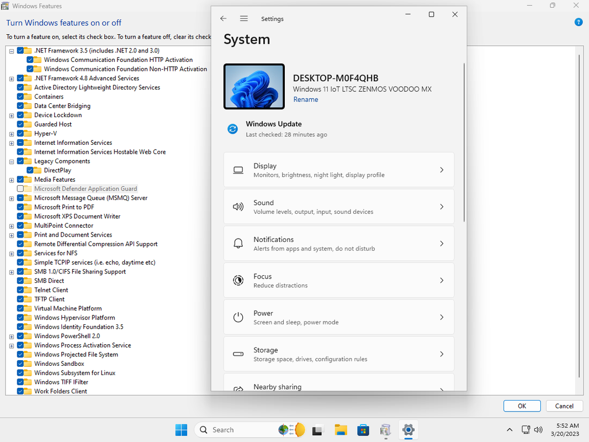Screen dimensions: 589x442
Task: Click the Settings gear taskbar icon
Action: (408, 430)
